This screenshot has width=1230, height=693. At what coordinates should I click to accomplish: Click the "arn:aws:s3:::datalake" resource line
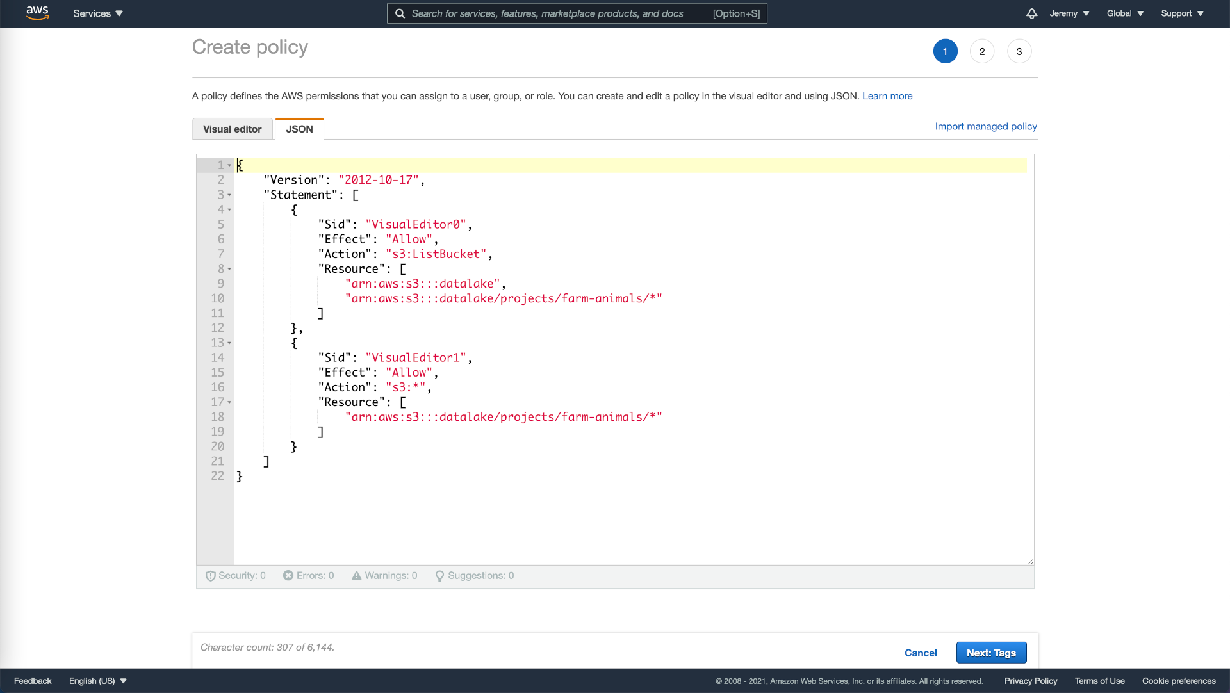[x=423, y=284]
